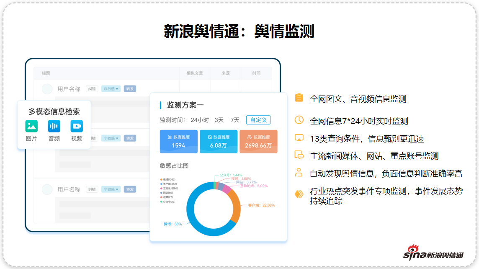Open the 视频 video search icon
479x269 pixels.
[x=77, y=126]
